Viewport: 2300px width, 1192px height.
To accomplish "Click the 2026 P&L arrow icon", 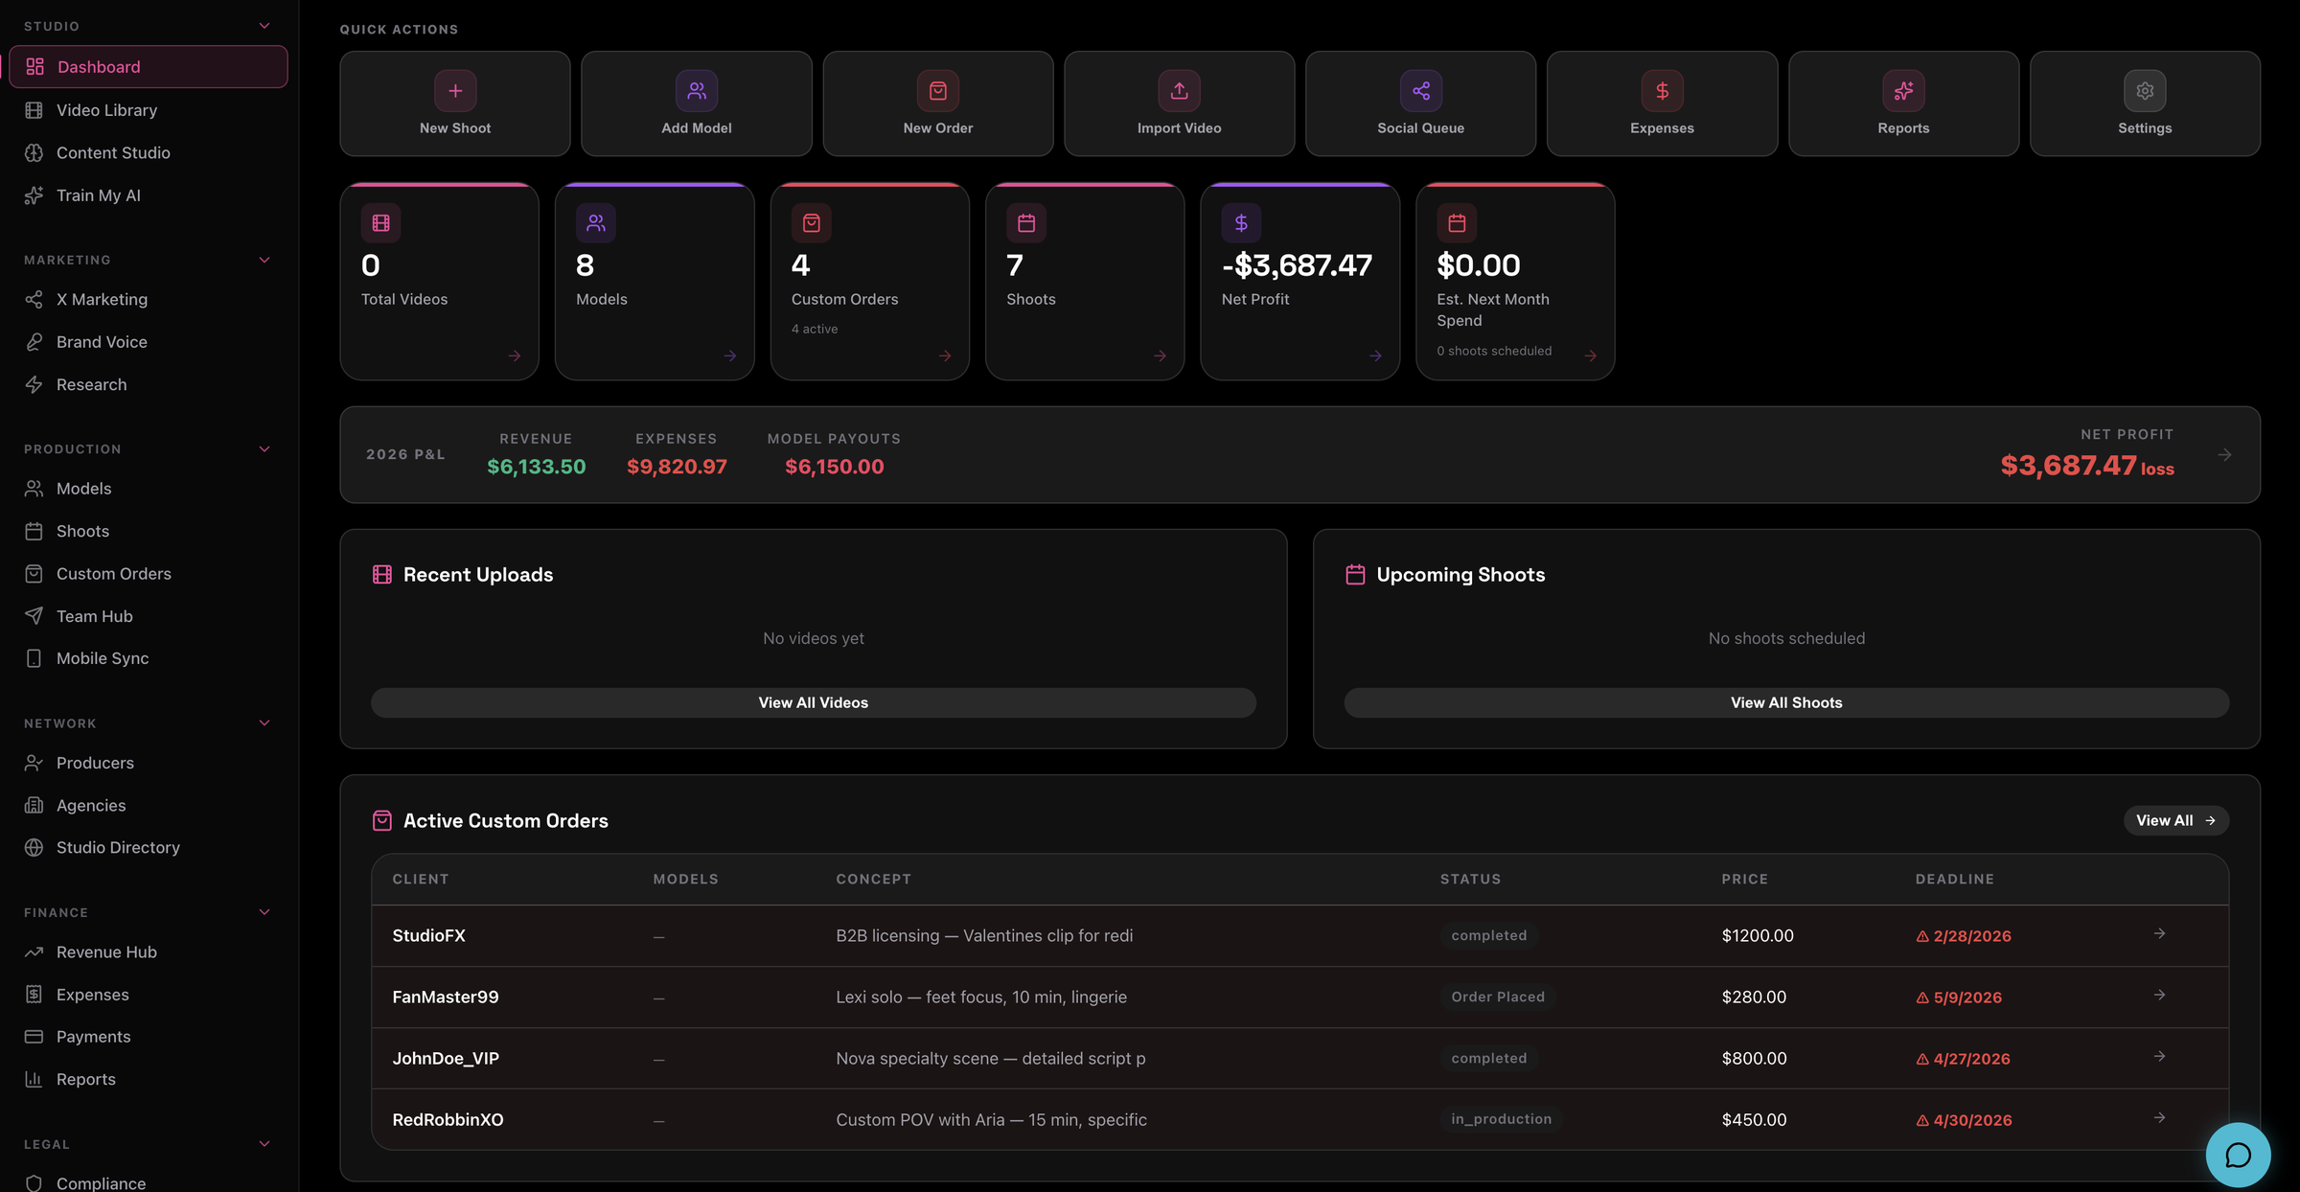I will pyautogui.click(x=2224, y=454).
